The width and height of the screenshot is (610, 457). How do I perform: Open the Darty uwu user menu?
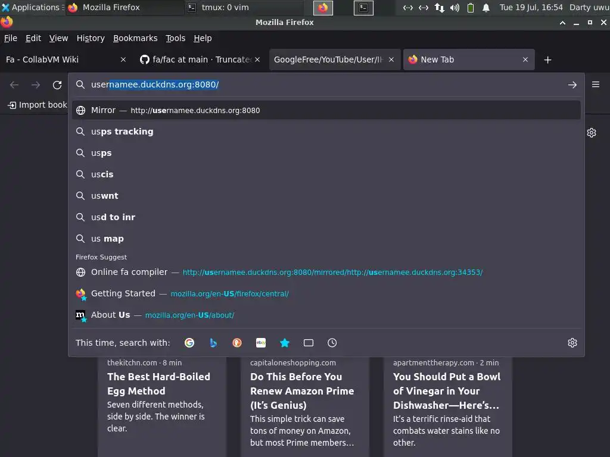click(589, 7)
